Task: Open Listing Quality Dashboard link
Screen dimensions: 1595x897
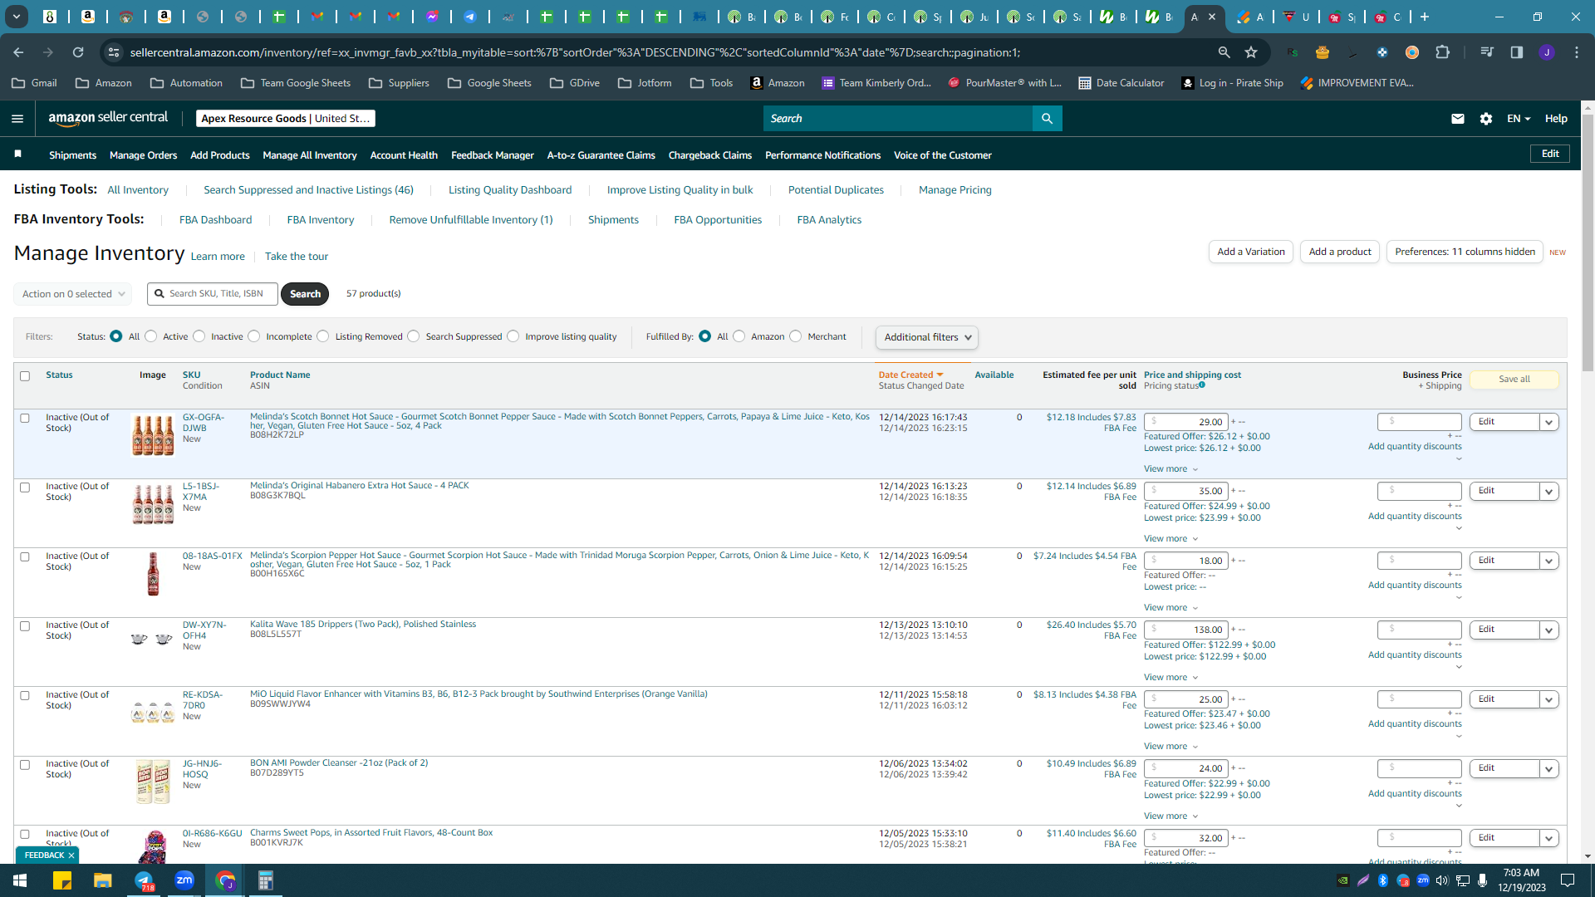Action: pyautogui.click(x=510, y=190)
